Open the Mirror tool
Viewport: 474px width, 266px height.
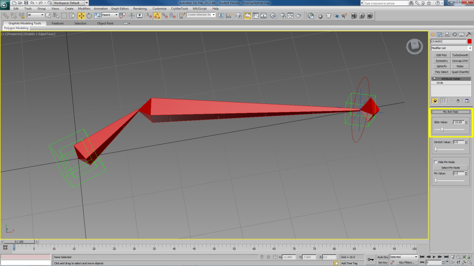click(x=221, y=15)
